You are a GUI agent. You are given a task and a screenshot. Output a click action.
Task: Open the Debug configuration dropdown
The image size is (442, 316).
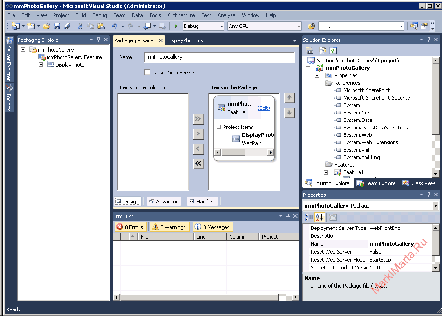[221, 26]
